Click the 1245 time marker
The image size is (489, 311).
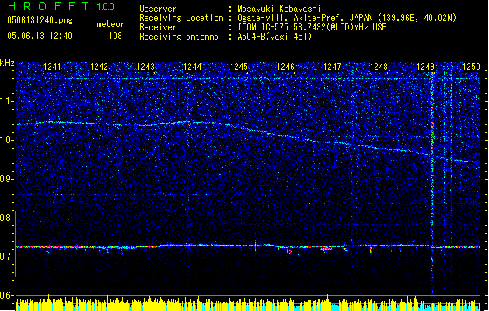click(239, 67)
